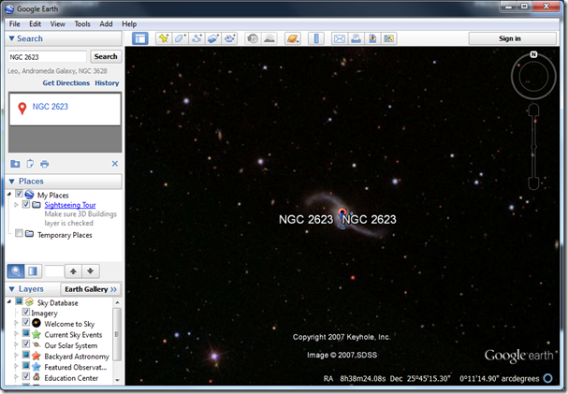Show the ruler tool
The width and height of the screenshot is (568, 394).
tap(316, 38)
